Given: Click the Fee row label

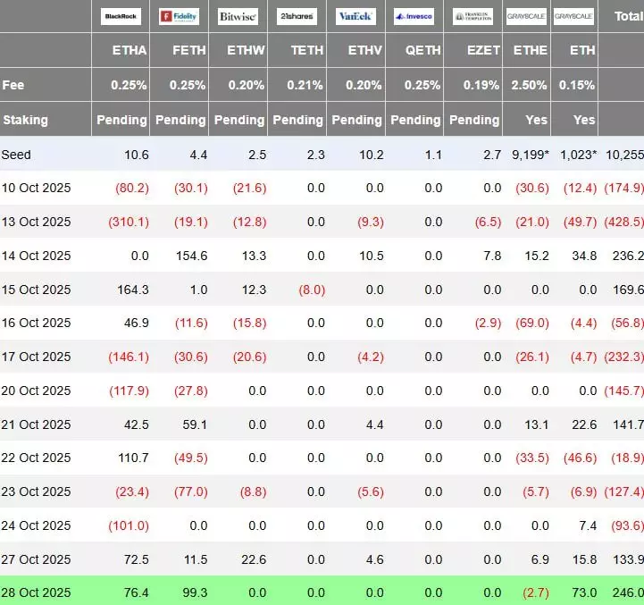Looking at the screenshot, I should click(13, 85).
